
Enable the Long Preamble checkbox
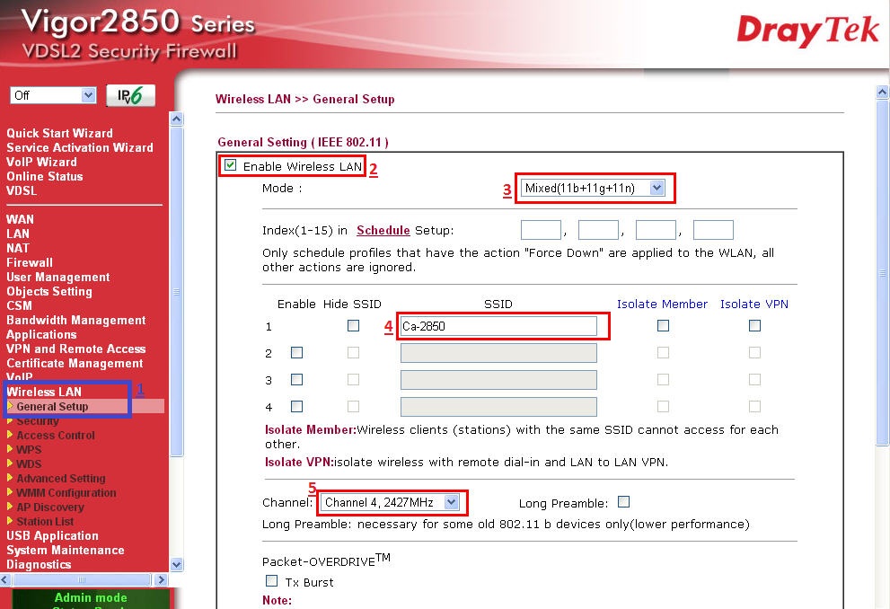(x=623, y=502)
